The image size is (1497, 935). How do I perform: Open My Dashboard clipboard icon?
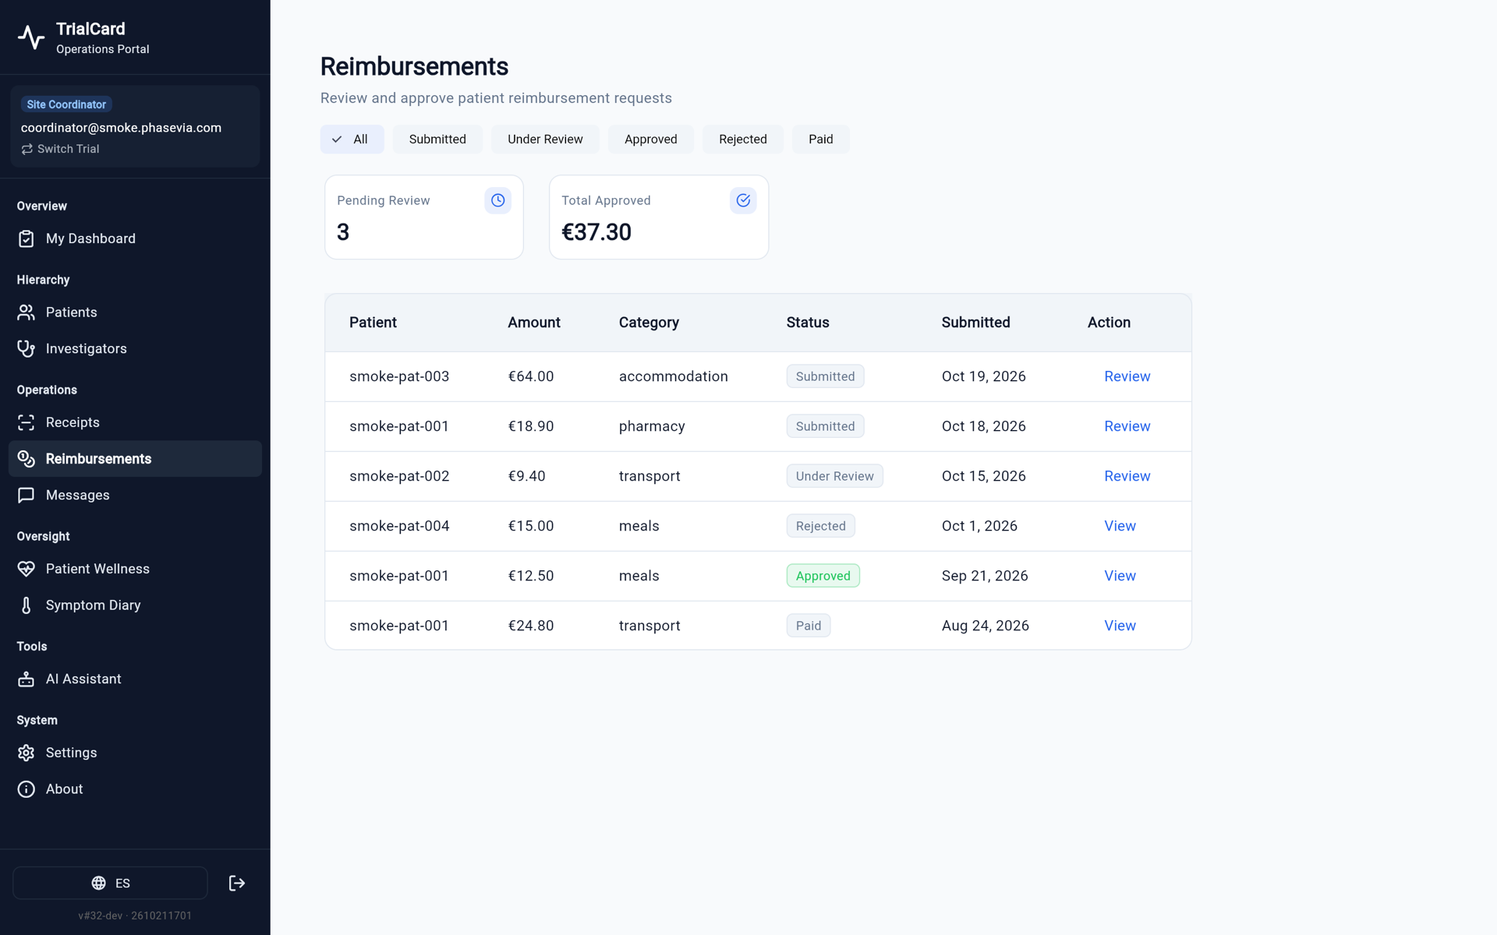pyautogui.click(x=26, y=238)
